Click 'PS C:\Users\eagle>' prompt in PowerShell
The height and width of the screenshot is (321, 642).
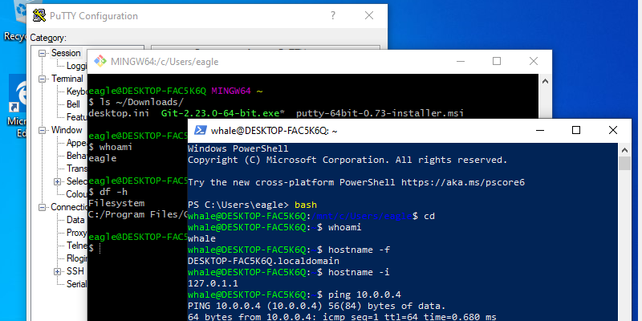(238, 205)
